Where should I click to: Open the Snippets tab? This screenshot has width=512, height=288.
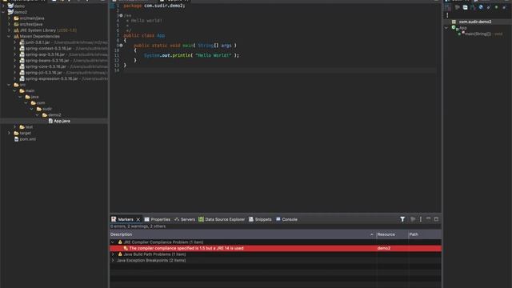(260, 219)
